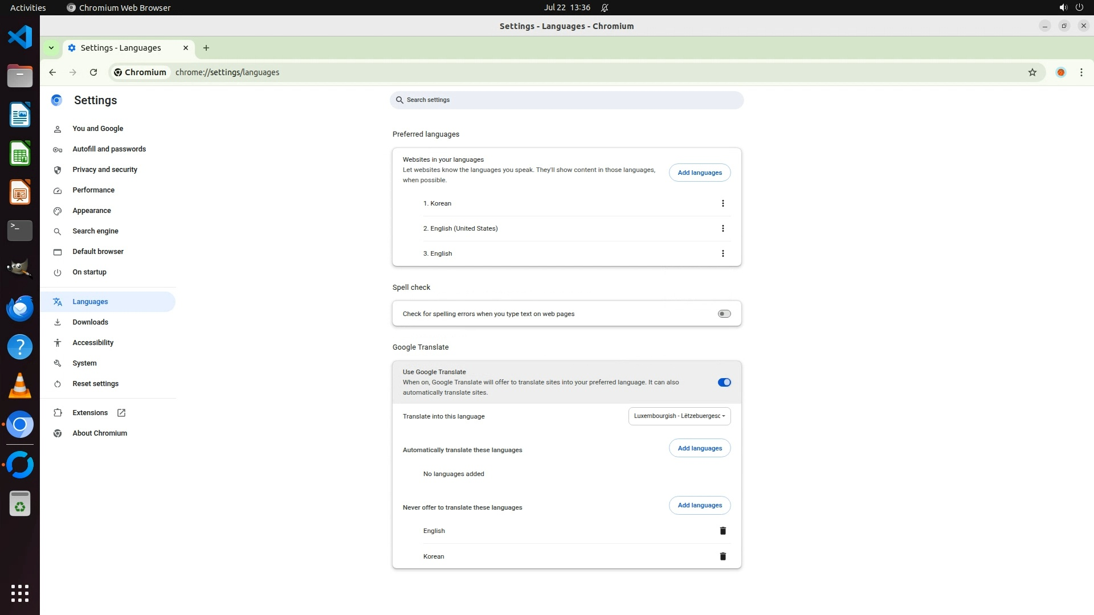The height and width of the screenshot is (615, 1094).
Task: Open Downloads settings section
Action: tap(90, 322)
